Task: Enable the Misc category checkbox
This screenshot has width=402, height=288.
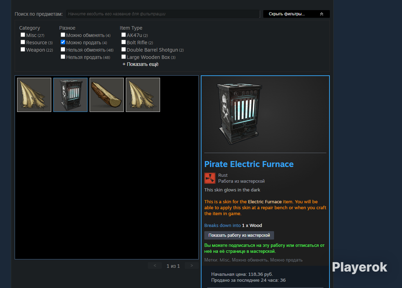Action: [23, 35]
